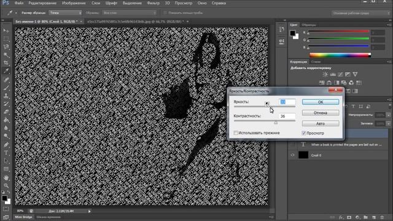Open the workspace switcher dropdown
The image size is (393, 221).
[360, 13]
